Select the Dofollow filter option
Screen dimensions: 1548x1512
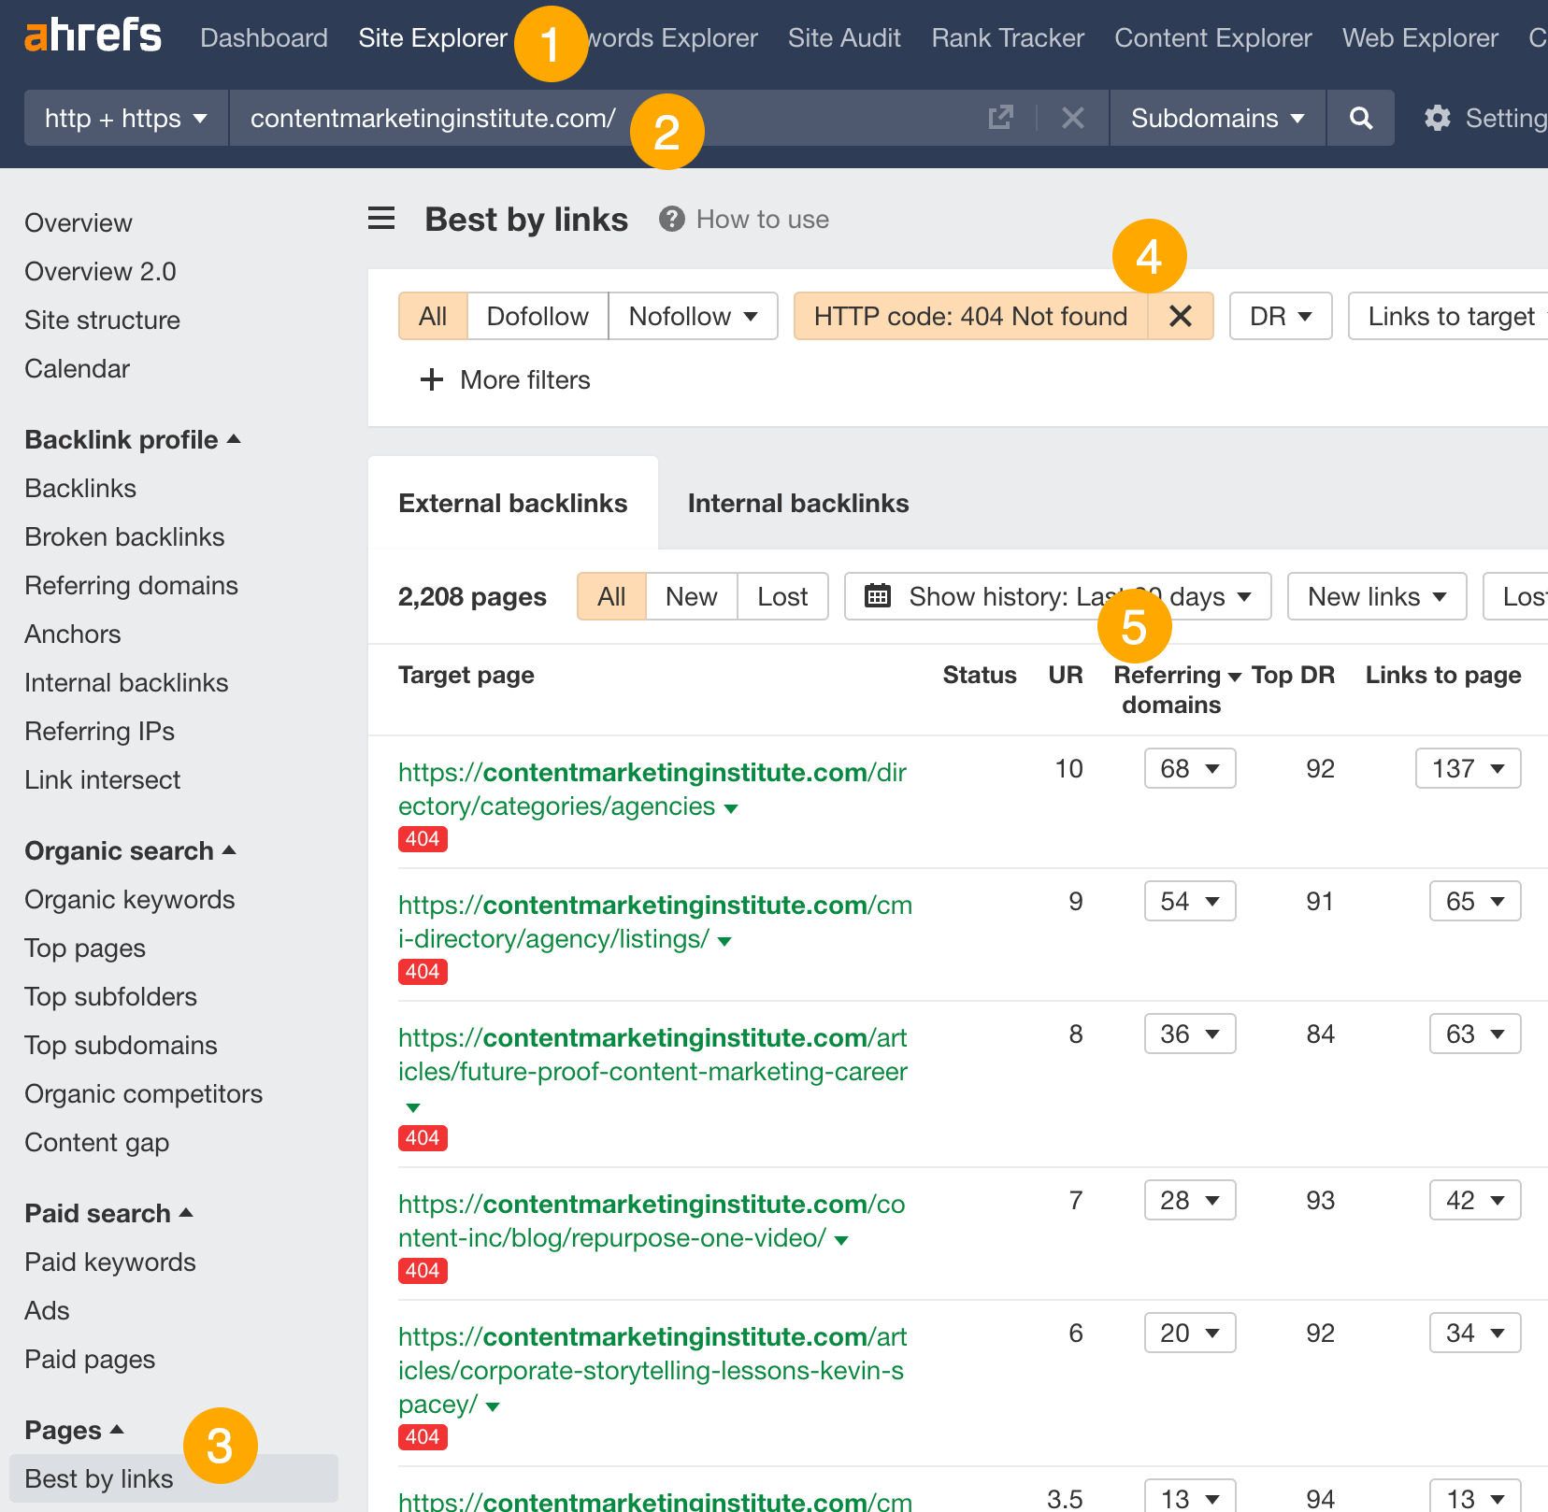[537, 316]
